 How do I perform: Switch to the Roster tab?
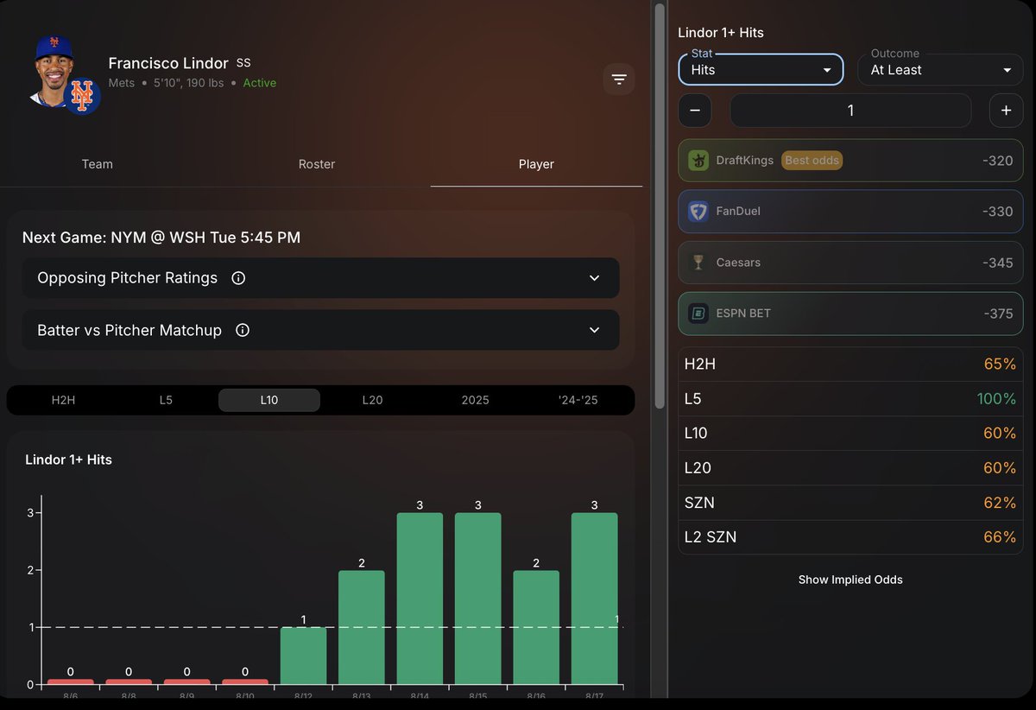(x=317, y=164)
